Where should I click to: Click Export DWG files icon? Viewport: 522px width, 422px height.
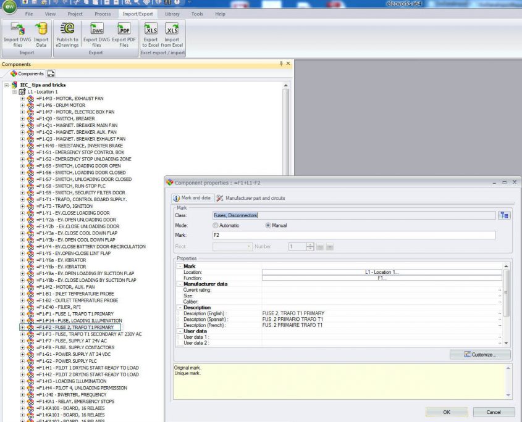tap(96, 29)
